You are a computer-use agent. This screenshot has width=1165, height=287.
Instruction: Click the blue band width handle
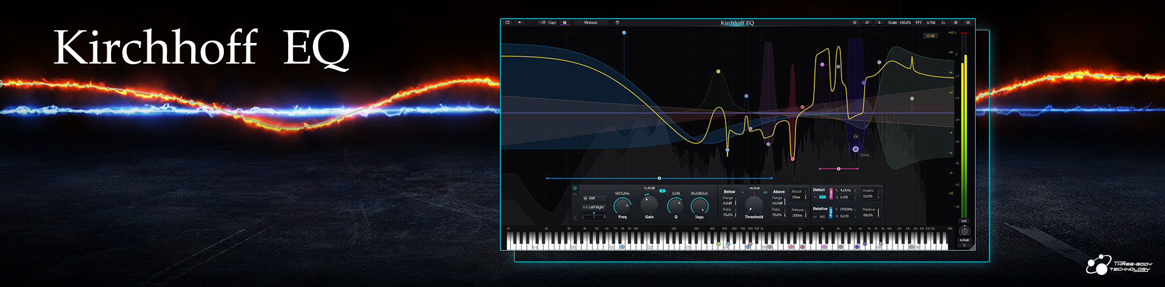tap(660, 178)
